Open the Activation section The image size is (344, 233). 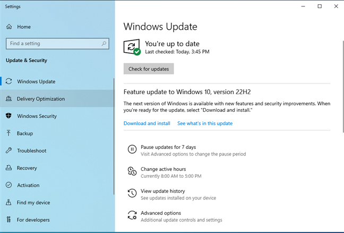pos(57,185)
